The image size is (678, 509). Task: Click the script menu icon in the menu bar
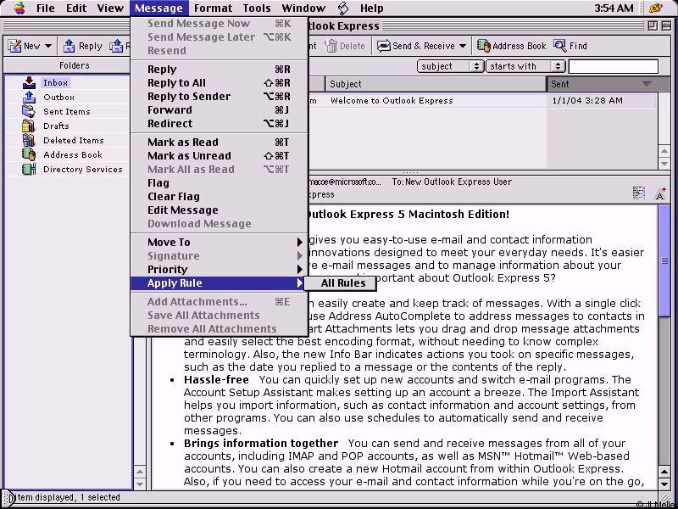pos(343,8)
